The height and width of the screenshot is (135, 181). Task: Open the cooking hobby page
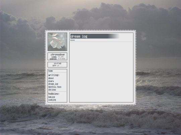click(x=52, y=100)
